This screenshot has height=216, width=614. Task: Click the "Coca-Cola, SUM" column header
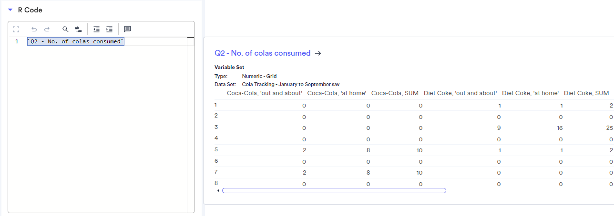[x=395, y=93]
